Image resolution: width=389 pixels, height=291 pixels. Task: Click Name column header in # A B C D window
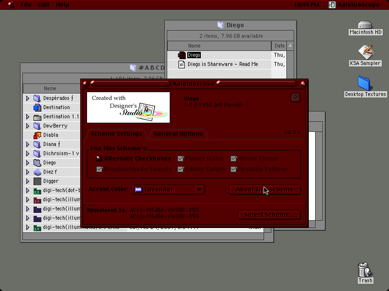click(52, 89)
